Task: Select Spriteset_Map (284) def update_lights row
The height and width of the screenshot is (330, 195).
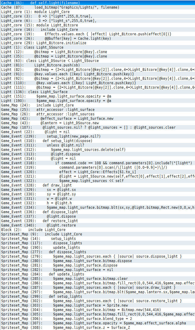Action: click(x=97, y=274)
